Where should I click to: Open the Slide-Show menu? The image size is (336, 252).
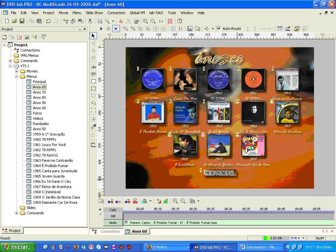click(x=94, y=13)
